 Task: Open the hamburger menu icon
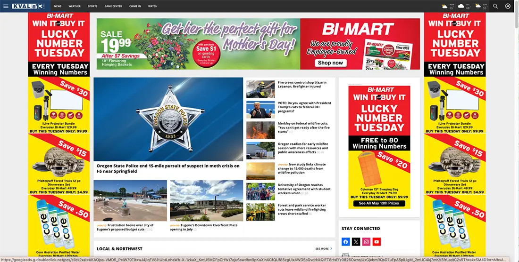(6, 6)
